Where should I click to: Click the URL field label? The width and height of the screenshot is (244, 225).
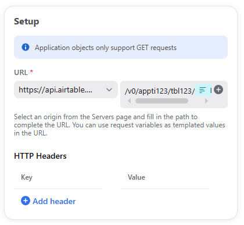[x=23, y=73]
